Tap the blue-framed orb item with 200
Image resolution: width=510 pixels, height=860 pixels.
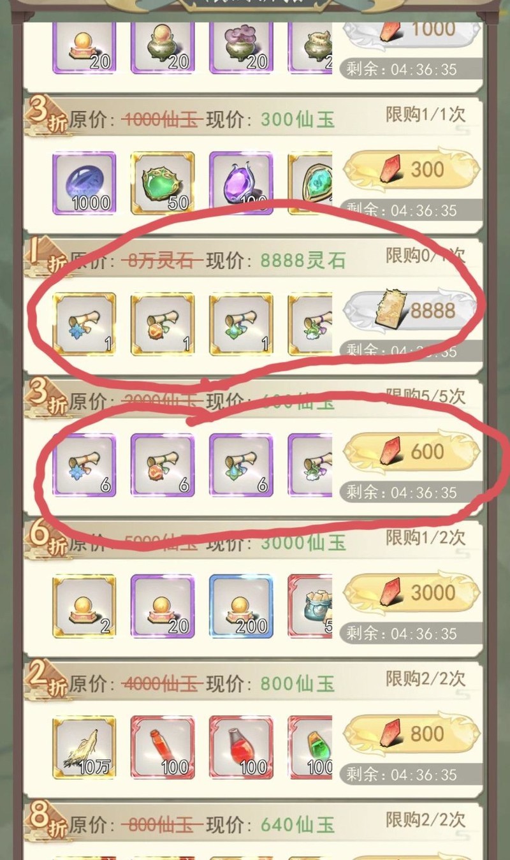click(241, 606)
